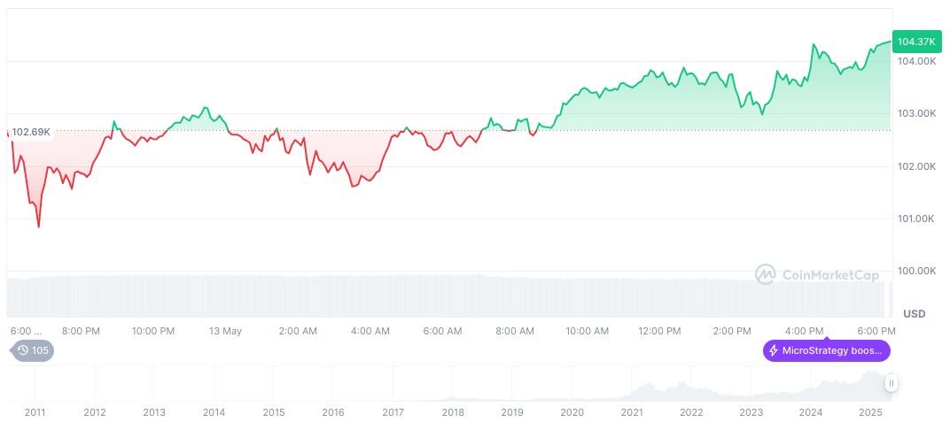The image size is (950, 422).
Task: Click the 102.69K opening price label
Action: pos(31,132)
